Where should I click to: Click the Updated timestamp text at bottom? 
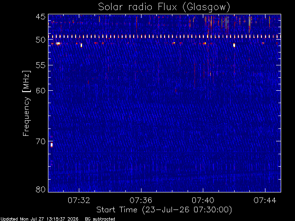click(39, 219)
